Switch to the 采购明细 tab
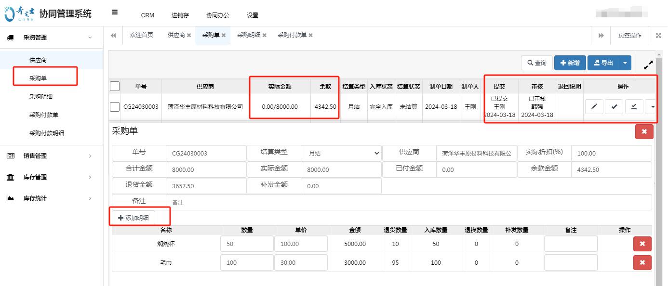The height and width of the screenshot is (286, 668). click(248, 35)
